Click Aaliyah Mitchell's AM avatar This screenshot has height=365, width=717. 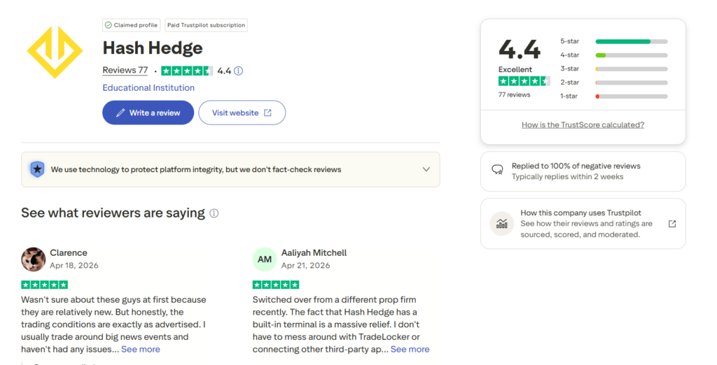pos(265,259)
